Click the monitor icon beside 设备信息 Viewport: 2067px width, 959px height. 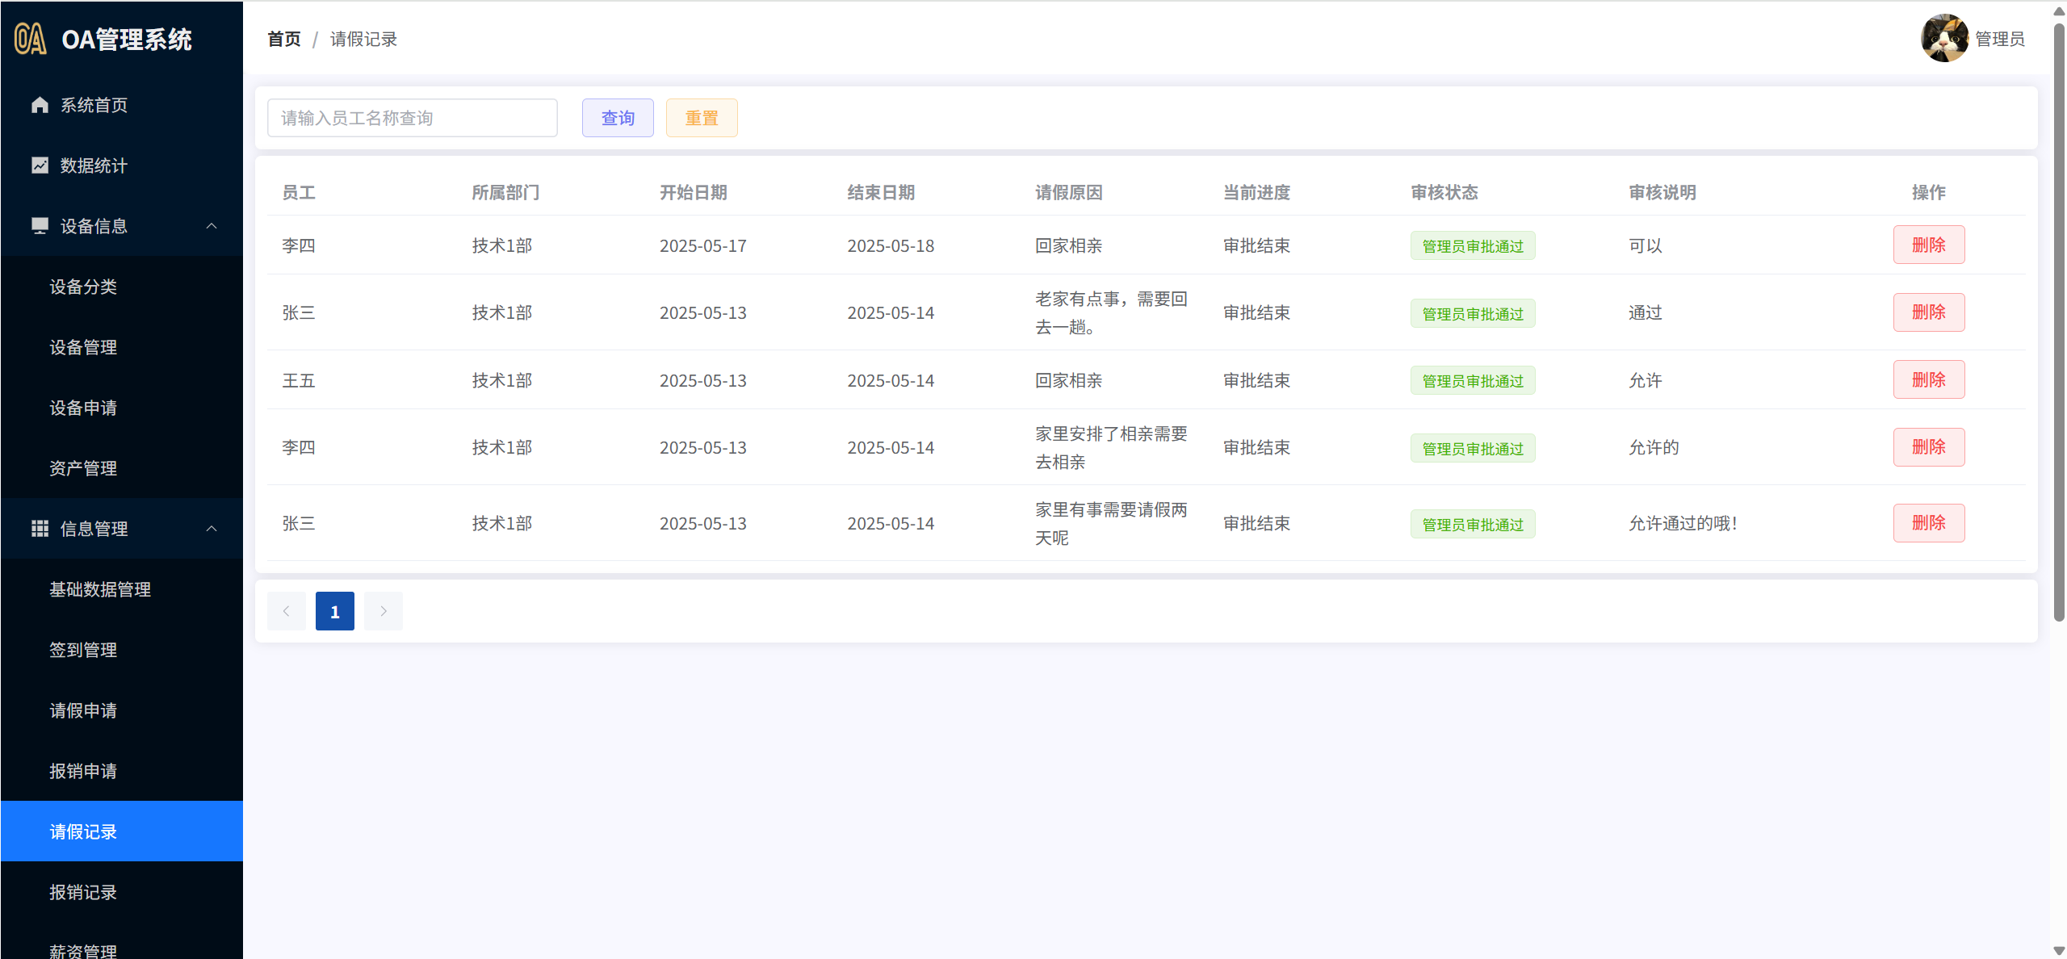[x=40, y=226]
